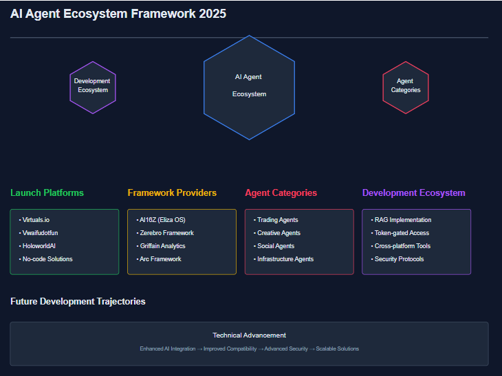Click the Improved Compatibility step
The image size is (502, 376).
point(230,349)
